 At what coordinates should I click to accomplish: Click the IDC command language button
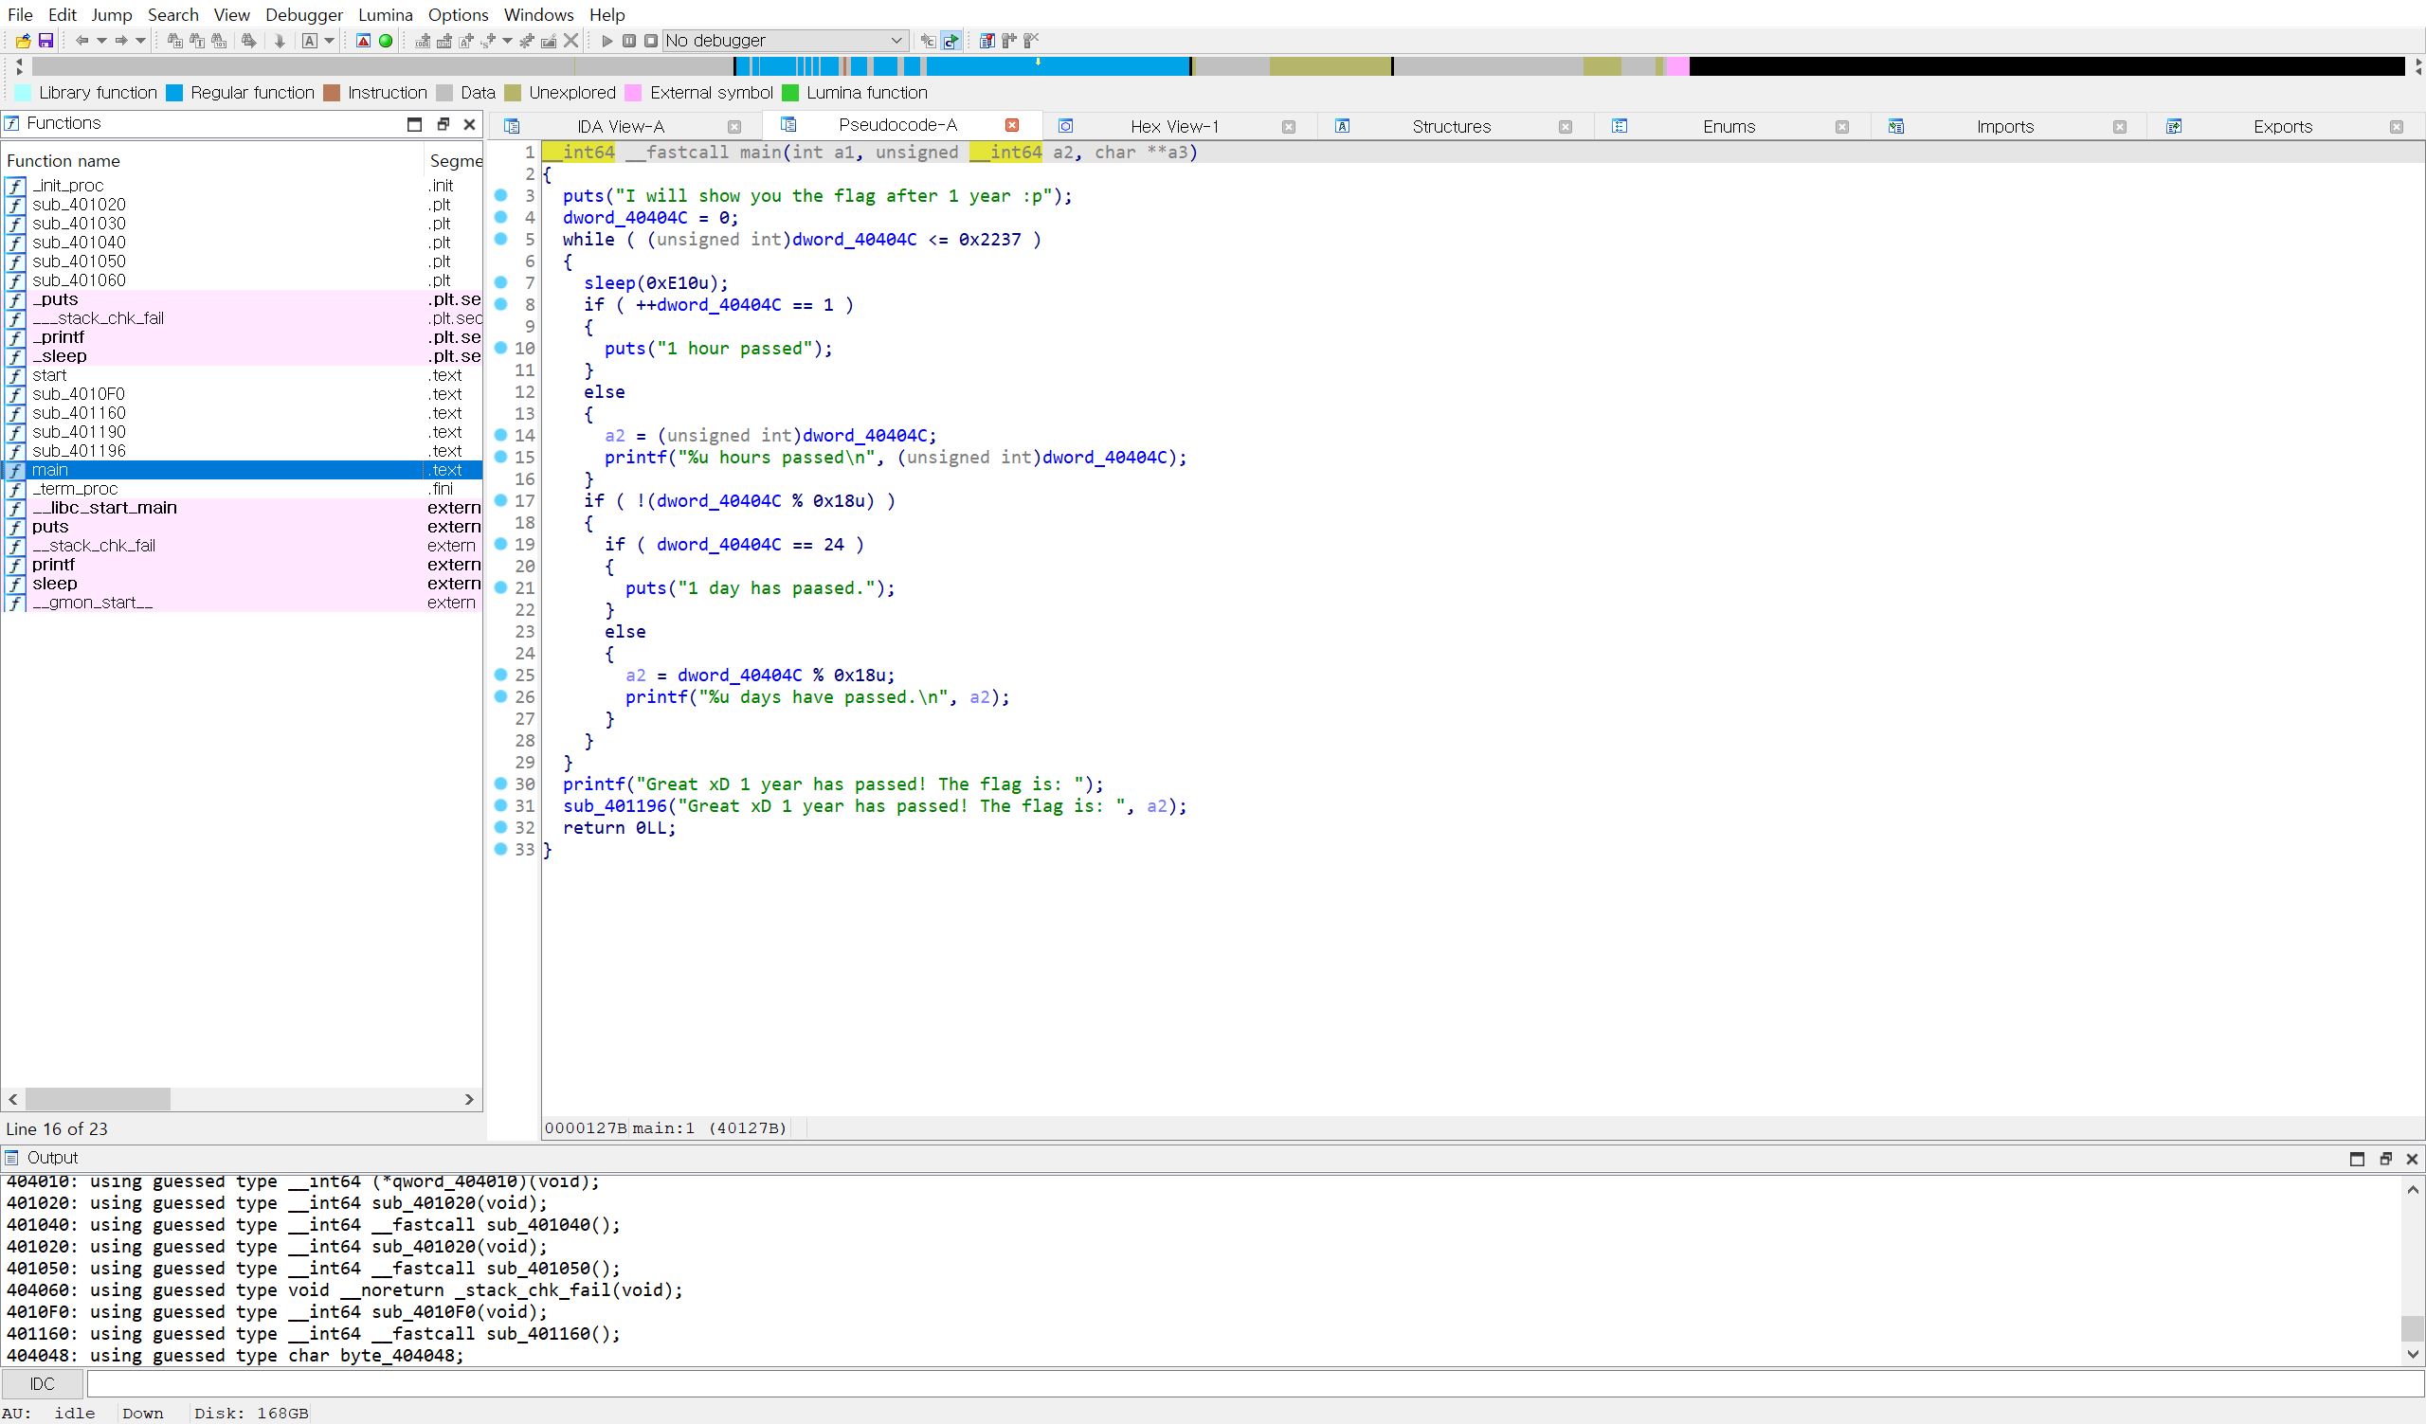[x=43, y=1383]
